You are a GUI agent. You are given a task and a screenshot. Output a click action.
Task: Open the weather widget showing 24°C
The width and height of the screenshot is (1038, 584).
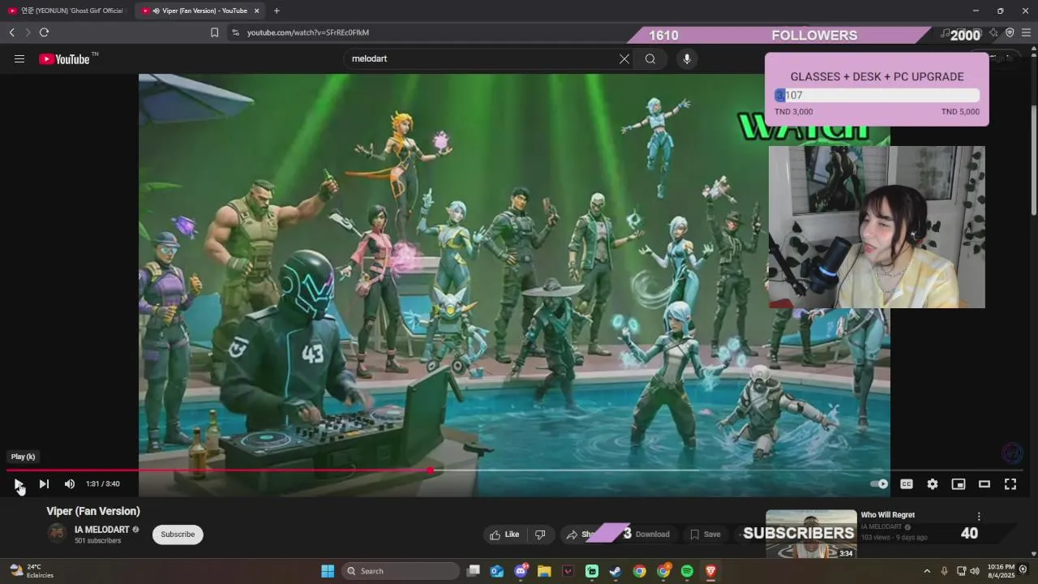click(x=32, y=571)
